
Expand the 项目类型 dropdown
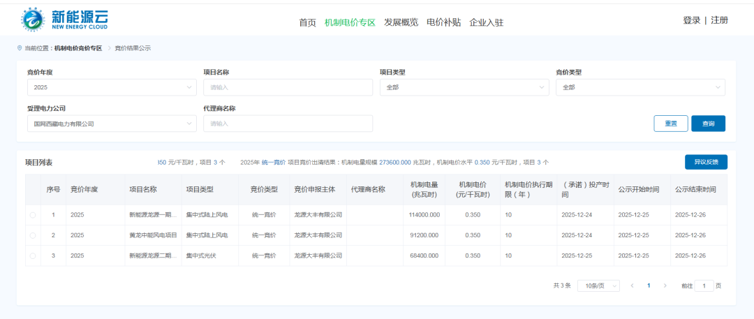[464, 87]
